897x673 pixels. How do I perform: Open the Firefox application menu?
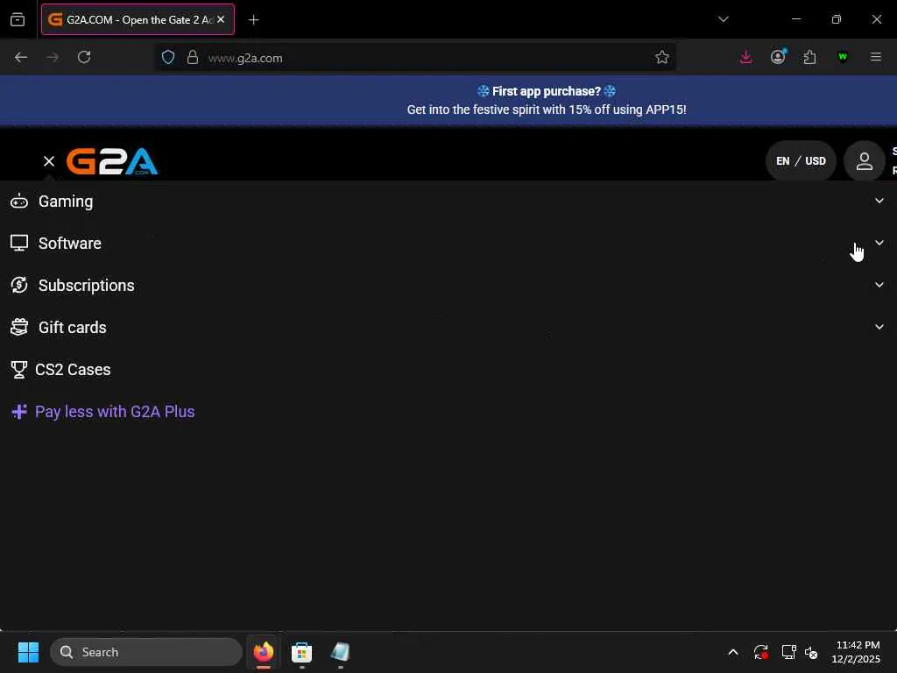[x=875, y=57]
